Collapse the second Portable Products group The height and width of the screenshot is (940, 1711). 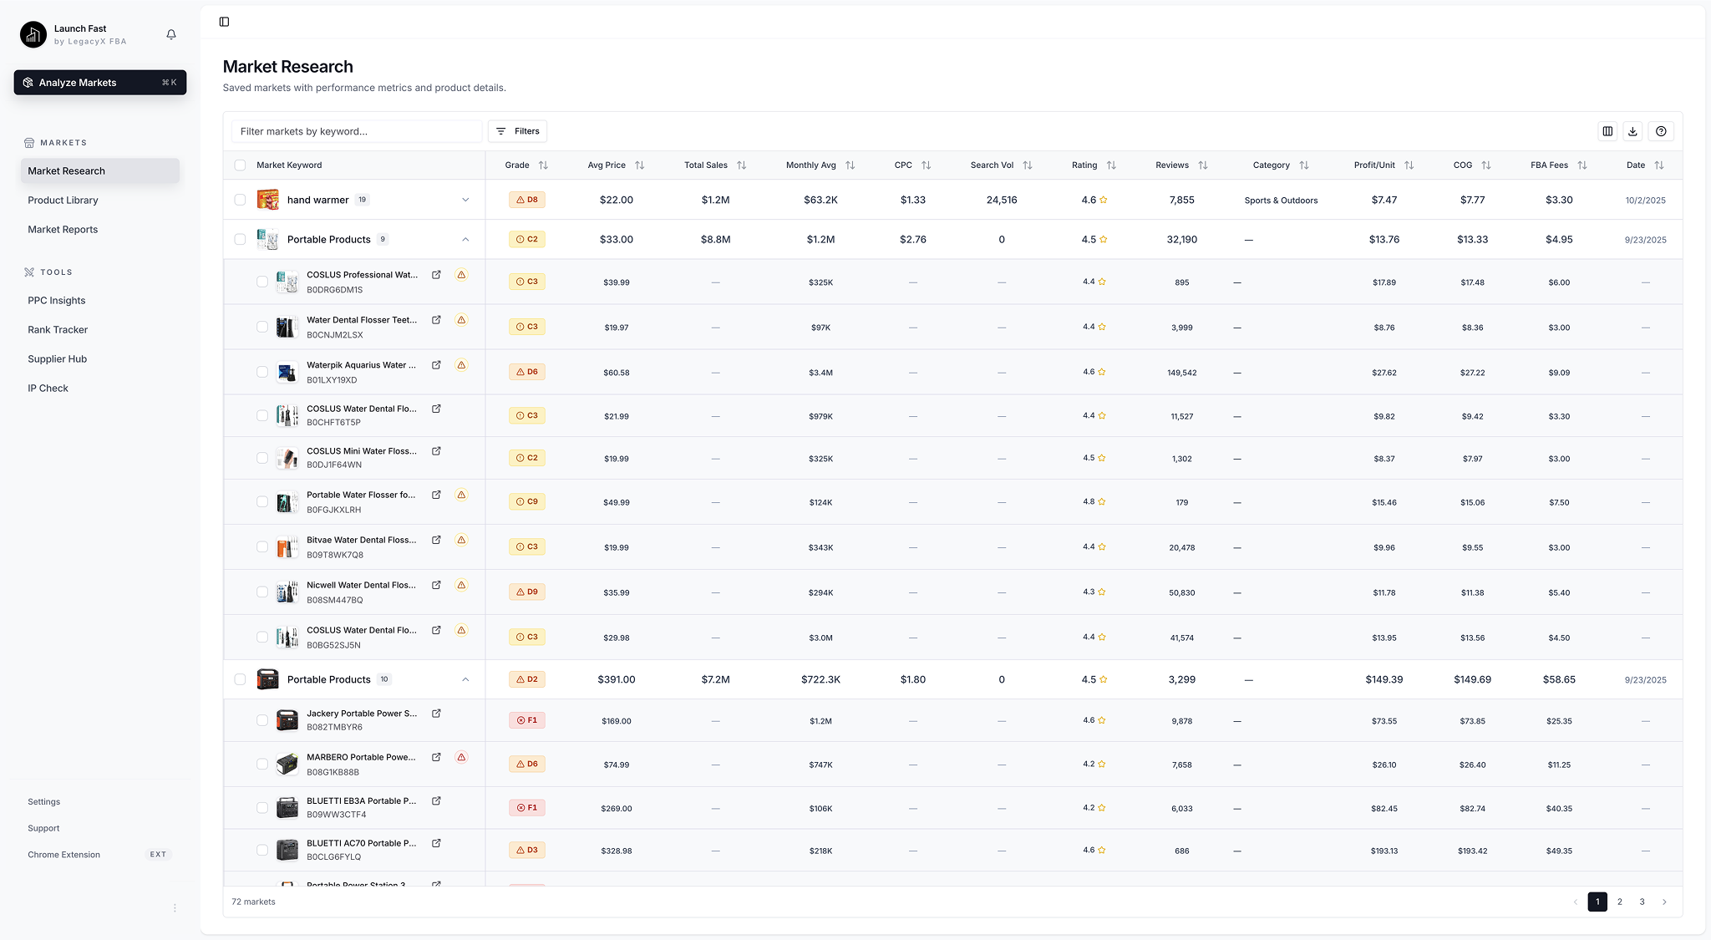pyautogui.click(x=465, y=679)
